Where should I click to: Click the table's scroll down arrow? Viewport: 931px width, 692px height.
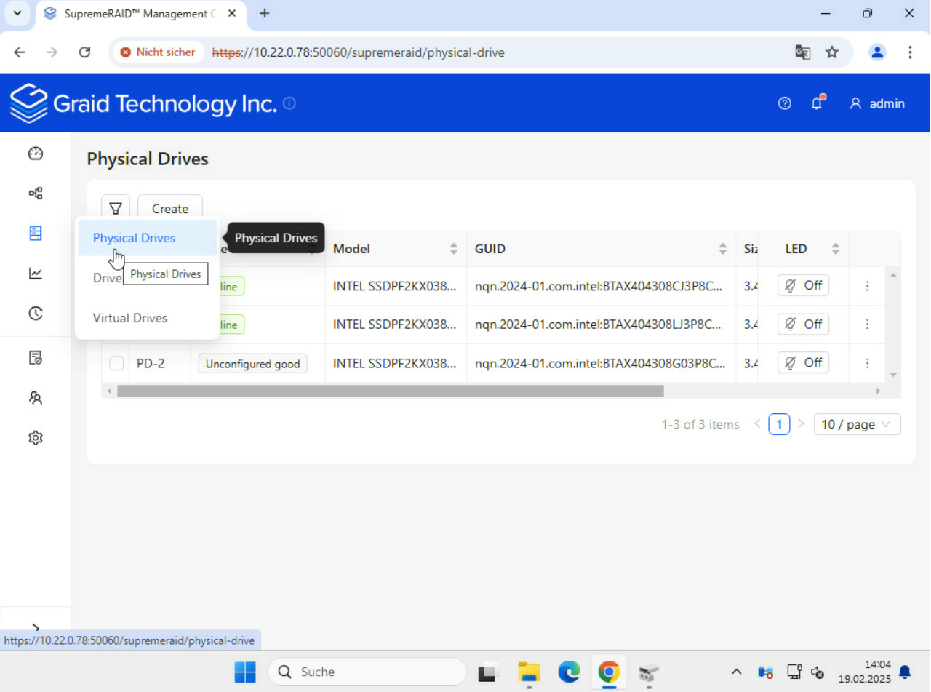point(894,375)
